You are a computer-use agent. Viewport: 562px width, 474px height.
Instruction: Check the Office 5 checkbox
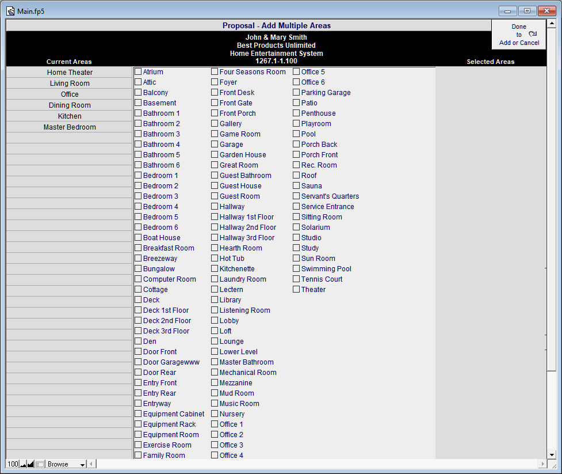(296, 71)
